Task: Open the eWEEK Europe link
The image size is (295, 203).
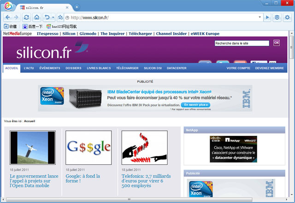Action: 205,34
